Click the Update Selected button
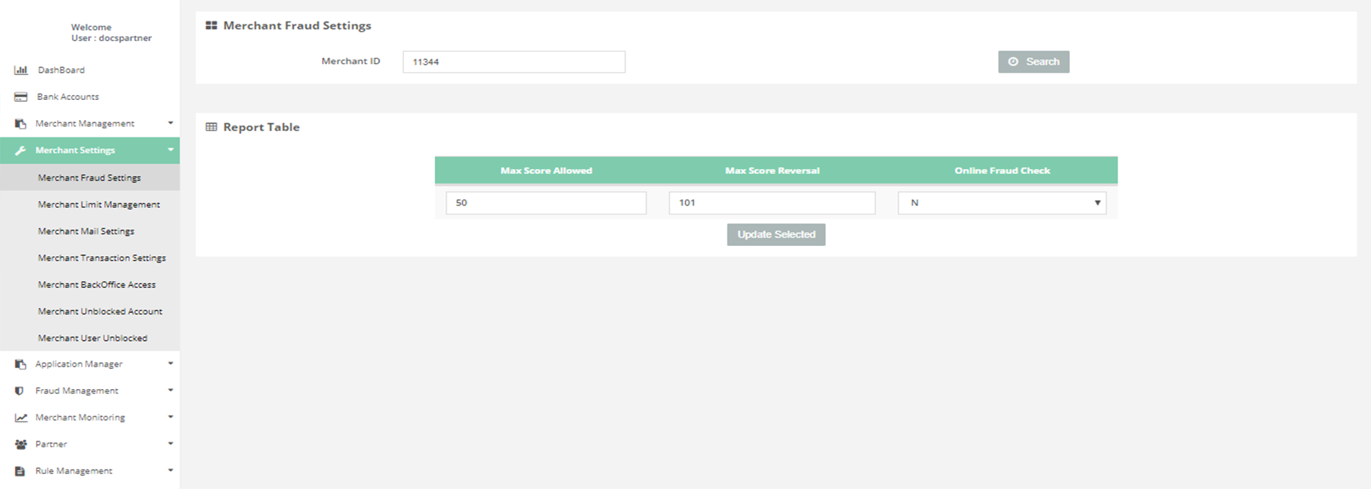This screenshot has height=489, width=1371. click(x=776, y=234)
